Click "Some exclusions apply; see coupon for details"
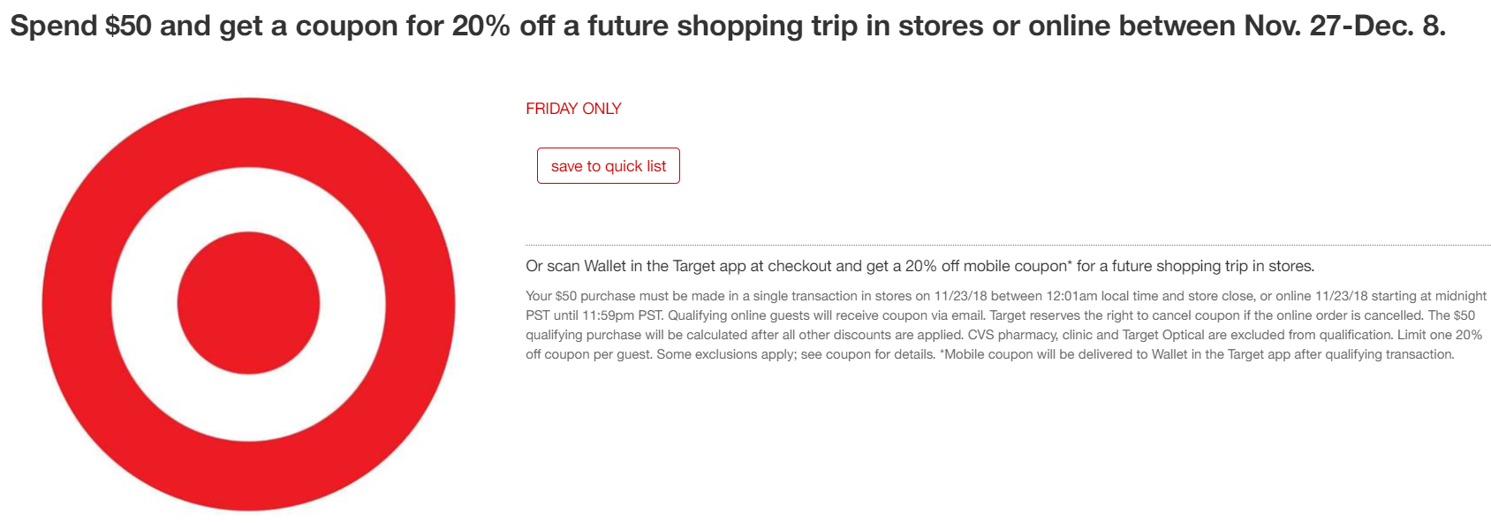The width and height of the screenshot is (1491, 523). point(796,354)
